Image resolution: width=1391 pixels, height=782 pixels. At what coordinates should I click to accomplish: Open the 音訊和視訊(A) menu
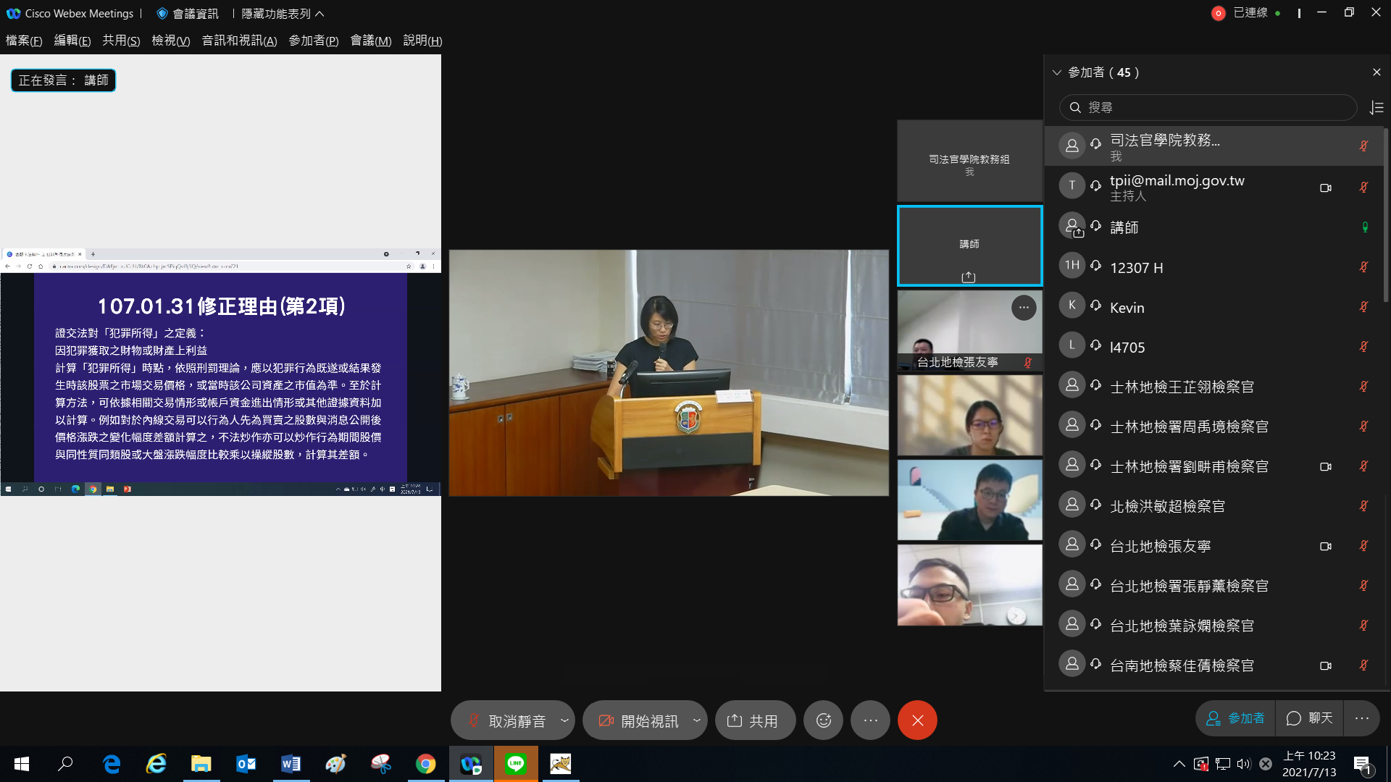coord(239,41)
